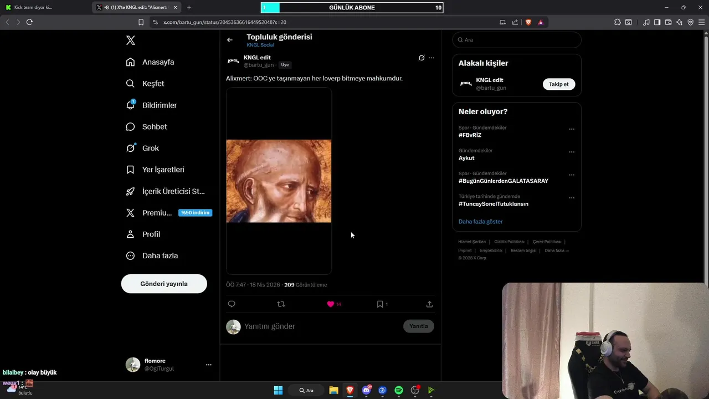This screenshot has width=709, height=399.
Task: Open options for #BugünGünlerdenGALATASARAY trend
Action: click(x=572, y=175)
